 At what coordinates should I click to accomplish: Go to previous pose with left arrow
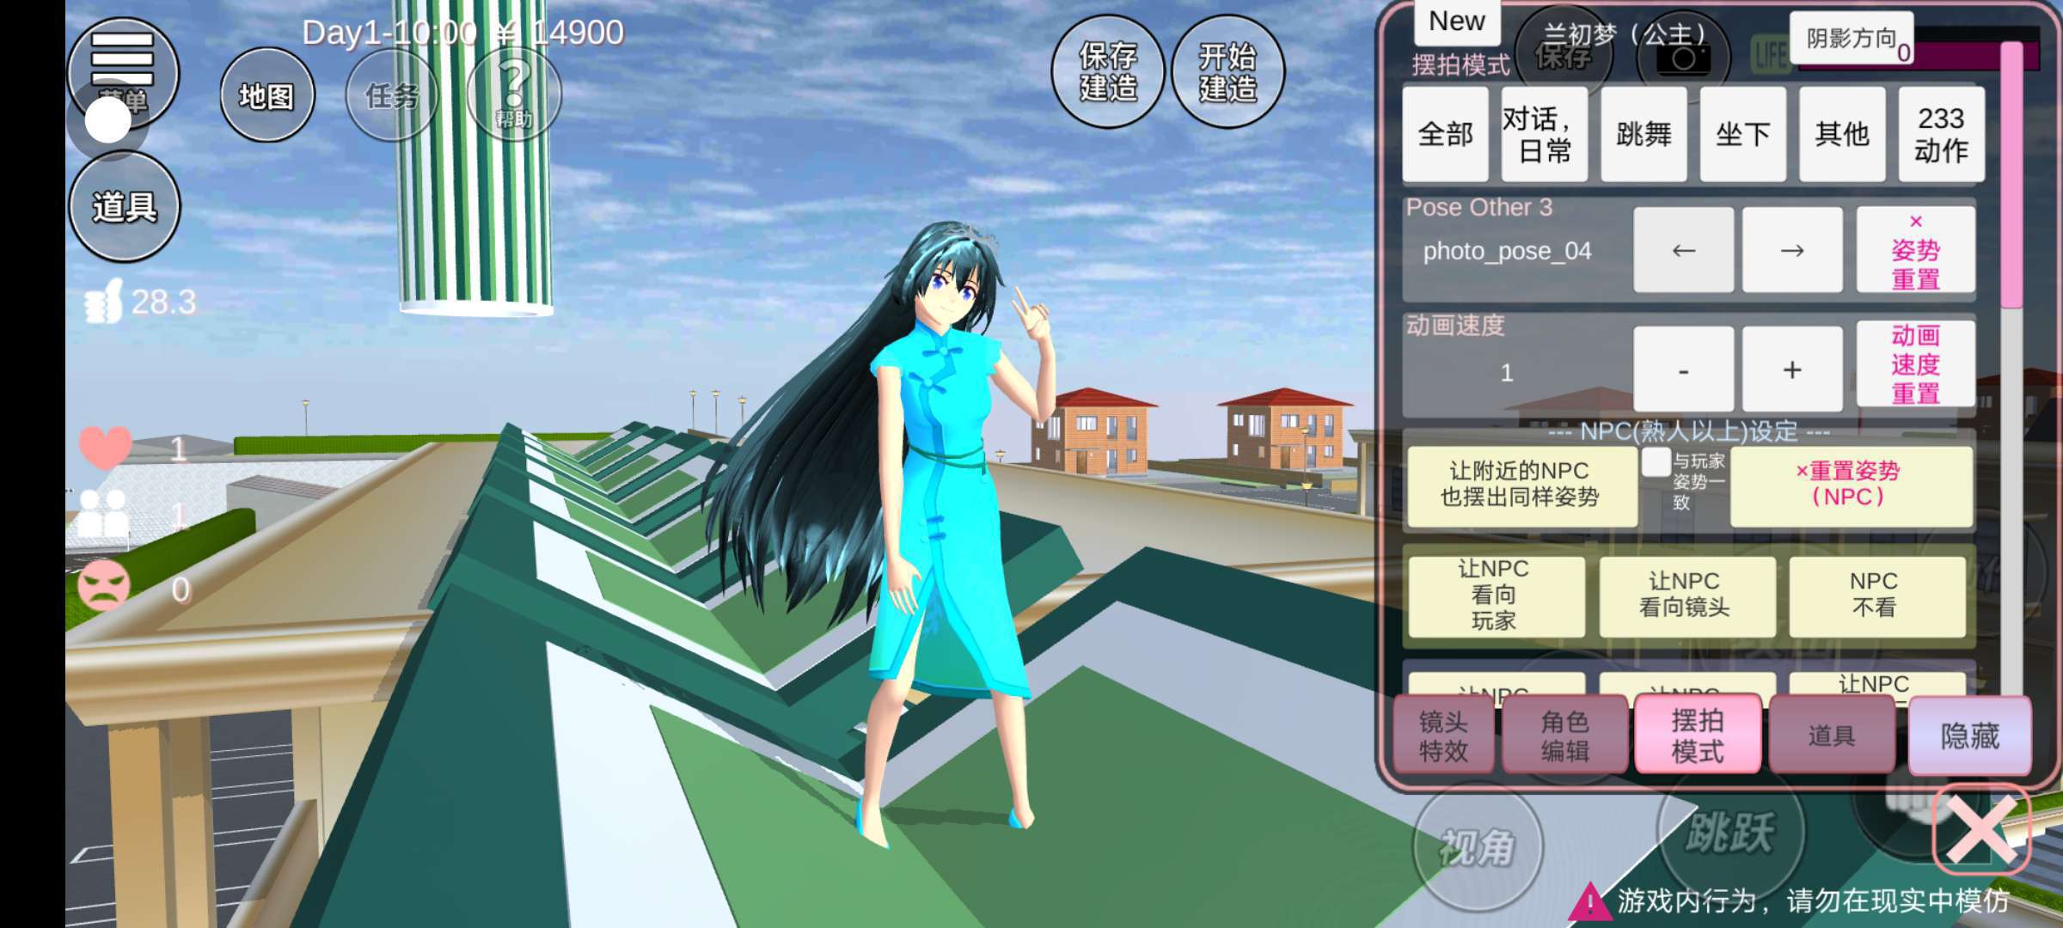[x=1683, y=251]
